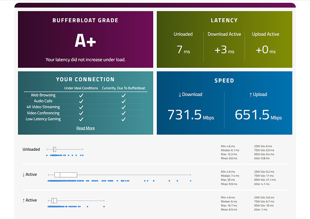Click the Download label in Speed panel

tap(190, 95)
